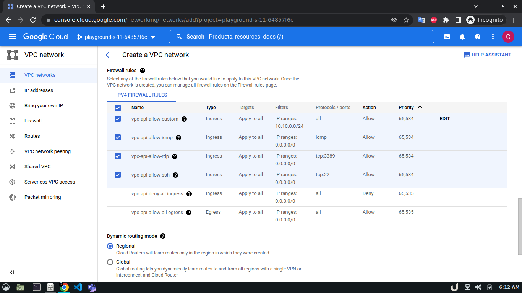
Task: Click the tcp:22 protocol cell
Action: (323, 175)
